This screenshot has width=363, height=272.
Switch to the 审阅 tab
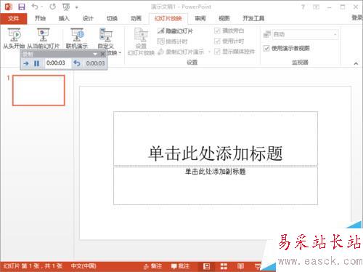point(200,18)
